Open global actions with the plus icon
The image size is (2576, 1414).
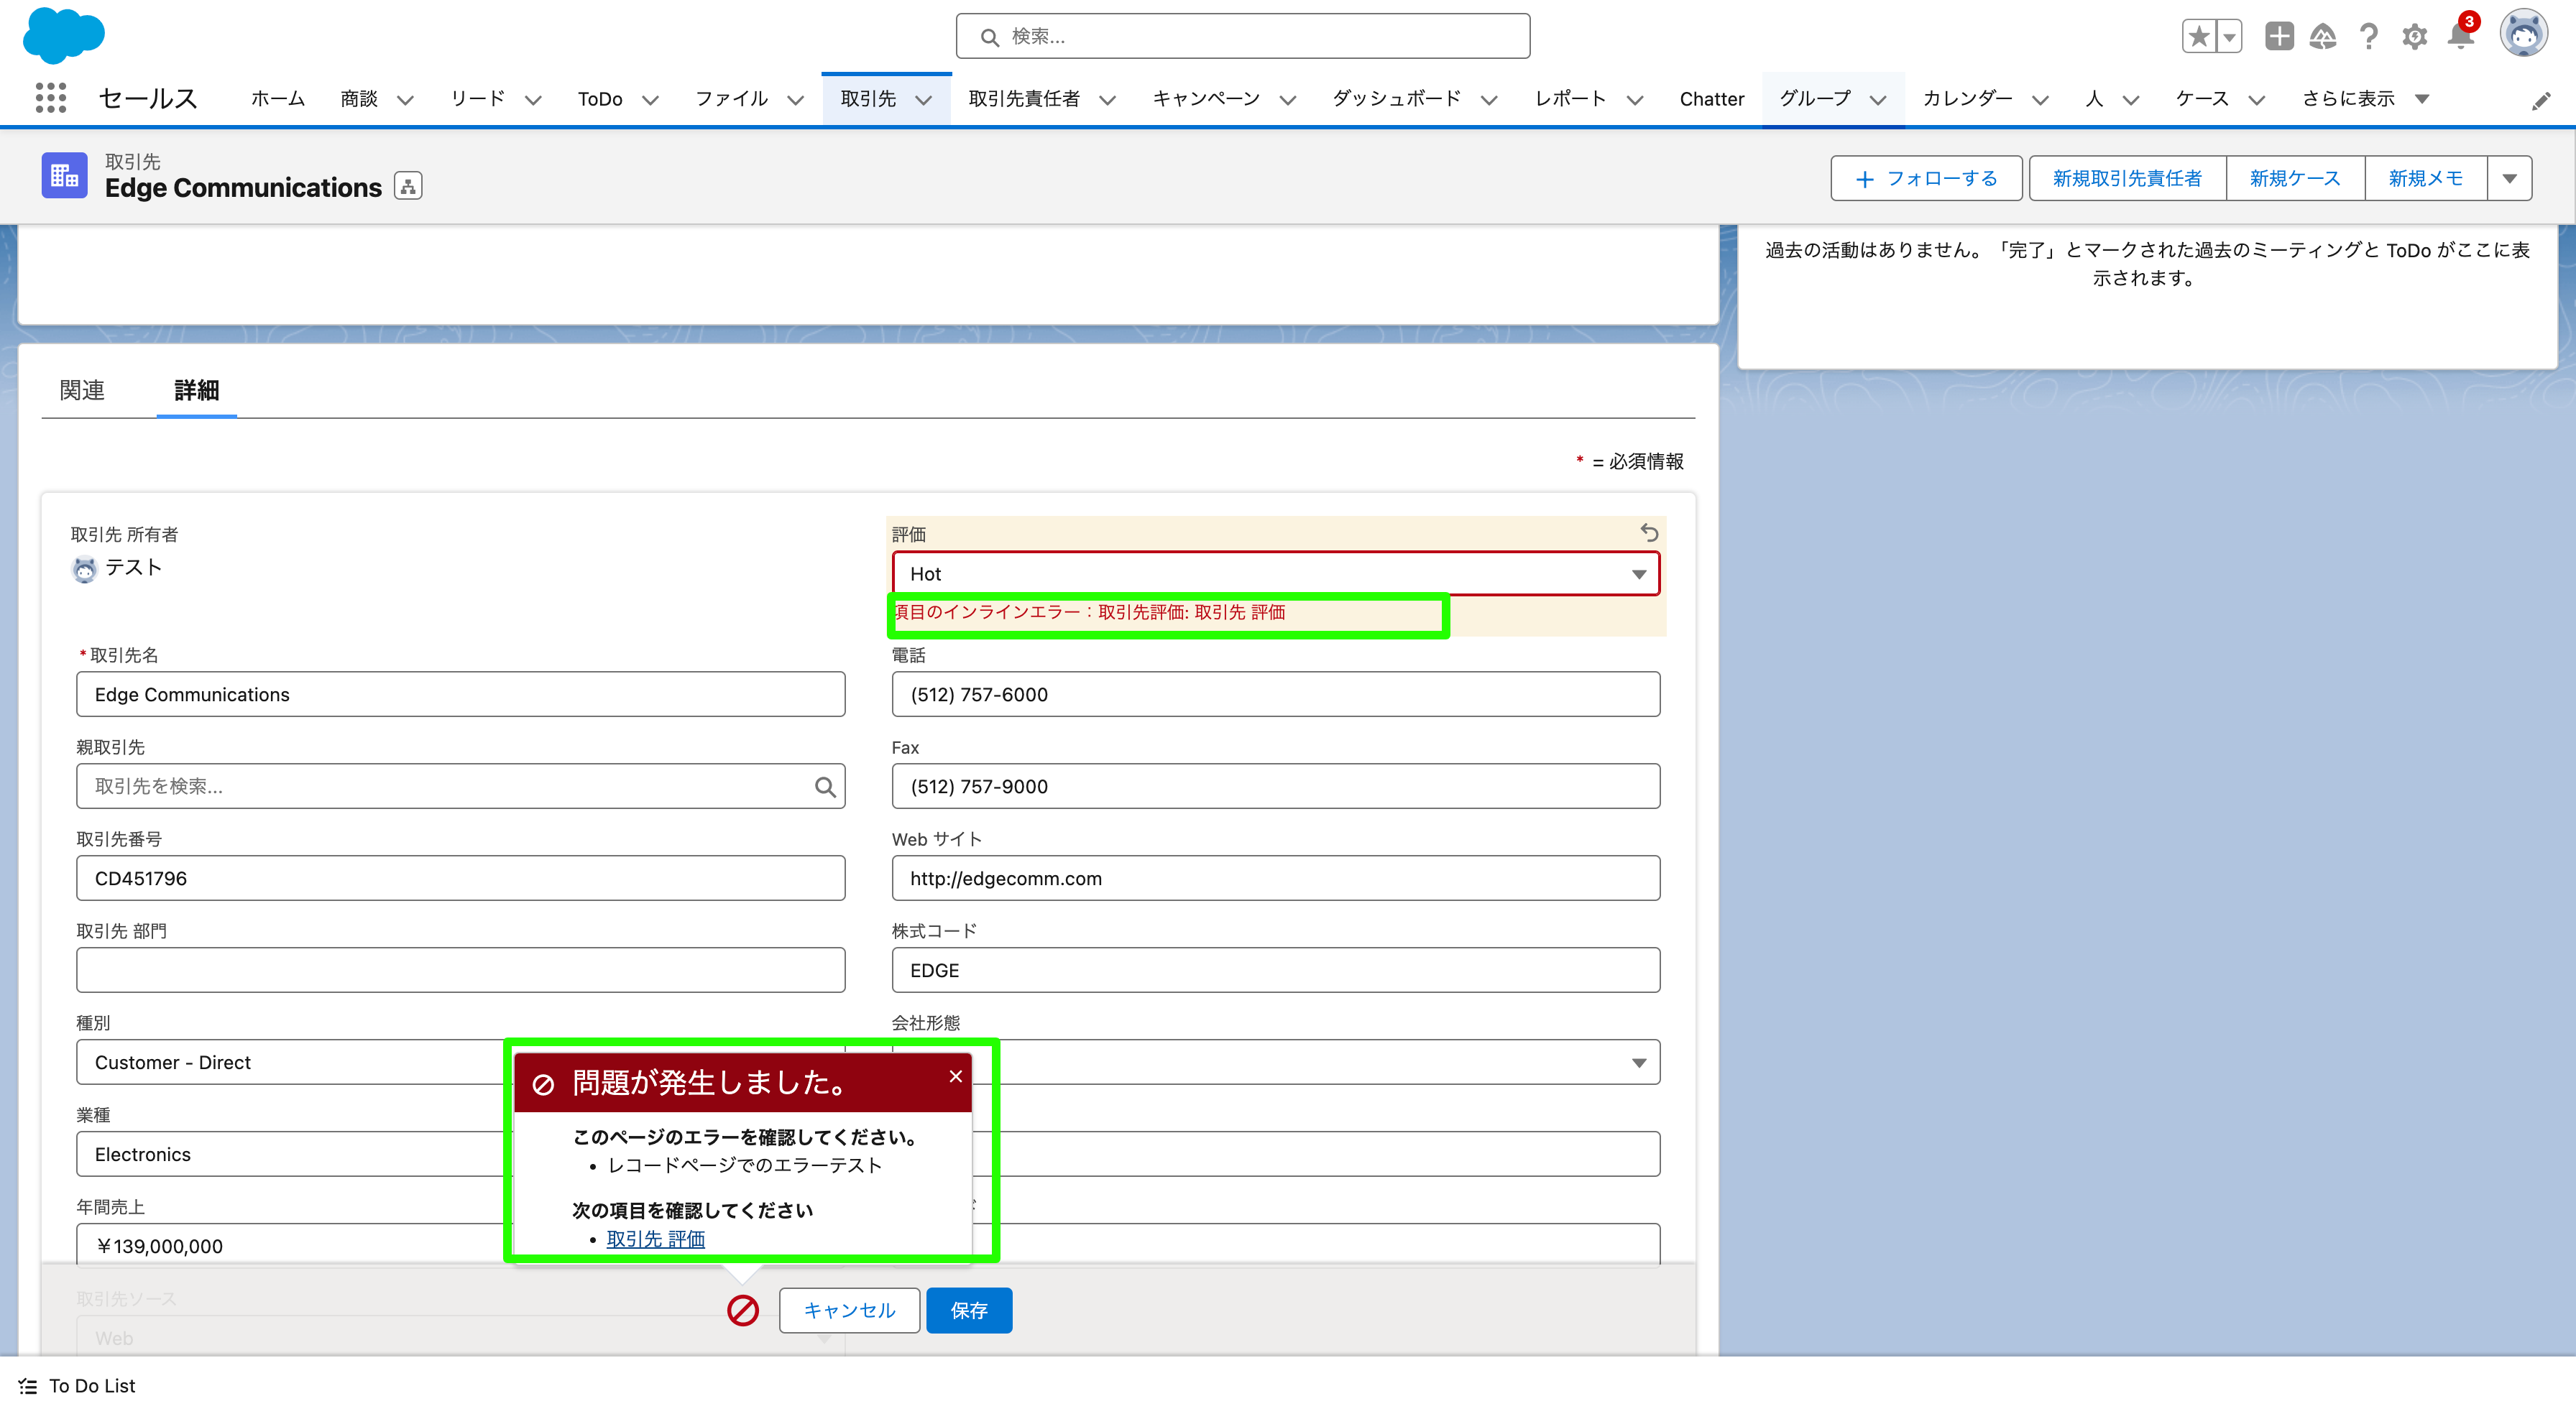[2279, 36]
